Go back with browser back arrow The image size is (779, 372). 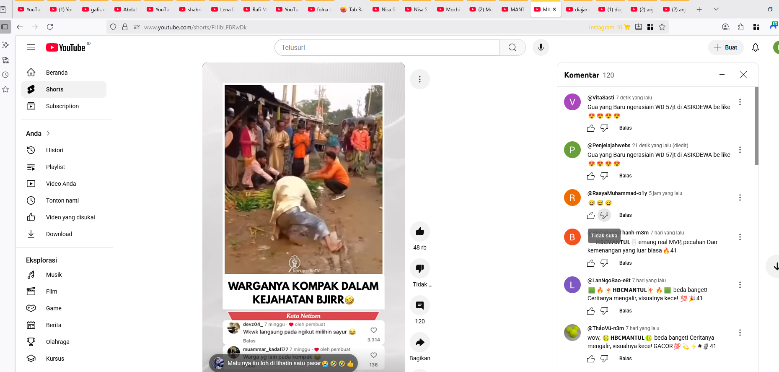20,27
